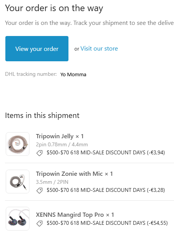This screenshot has width=174, height=234.
Task: Click discount tag icon under Tripowin Jelly
Action: [39, 153]
